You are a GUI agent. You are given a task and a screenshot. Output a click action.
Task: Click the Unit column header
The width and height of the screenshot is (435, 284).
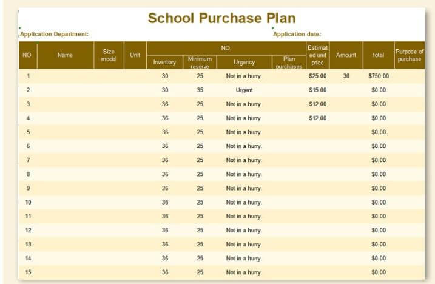[x=135, y=55]
